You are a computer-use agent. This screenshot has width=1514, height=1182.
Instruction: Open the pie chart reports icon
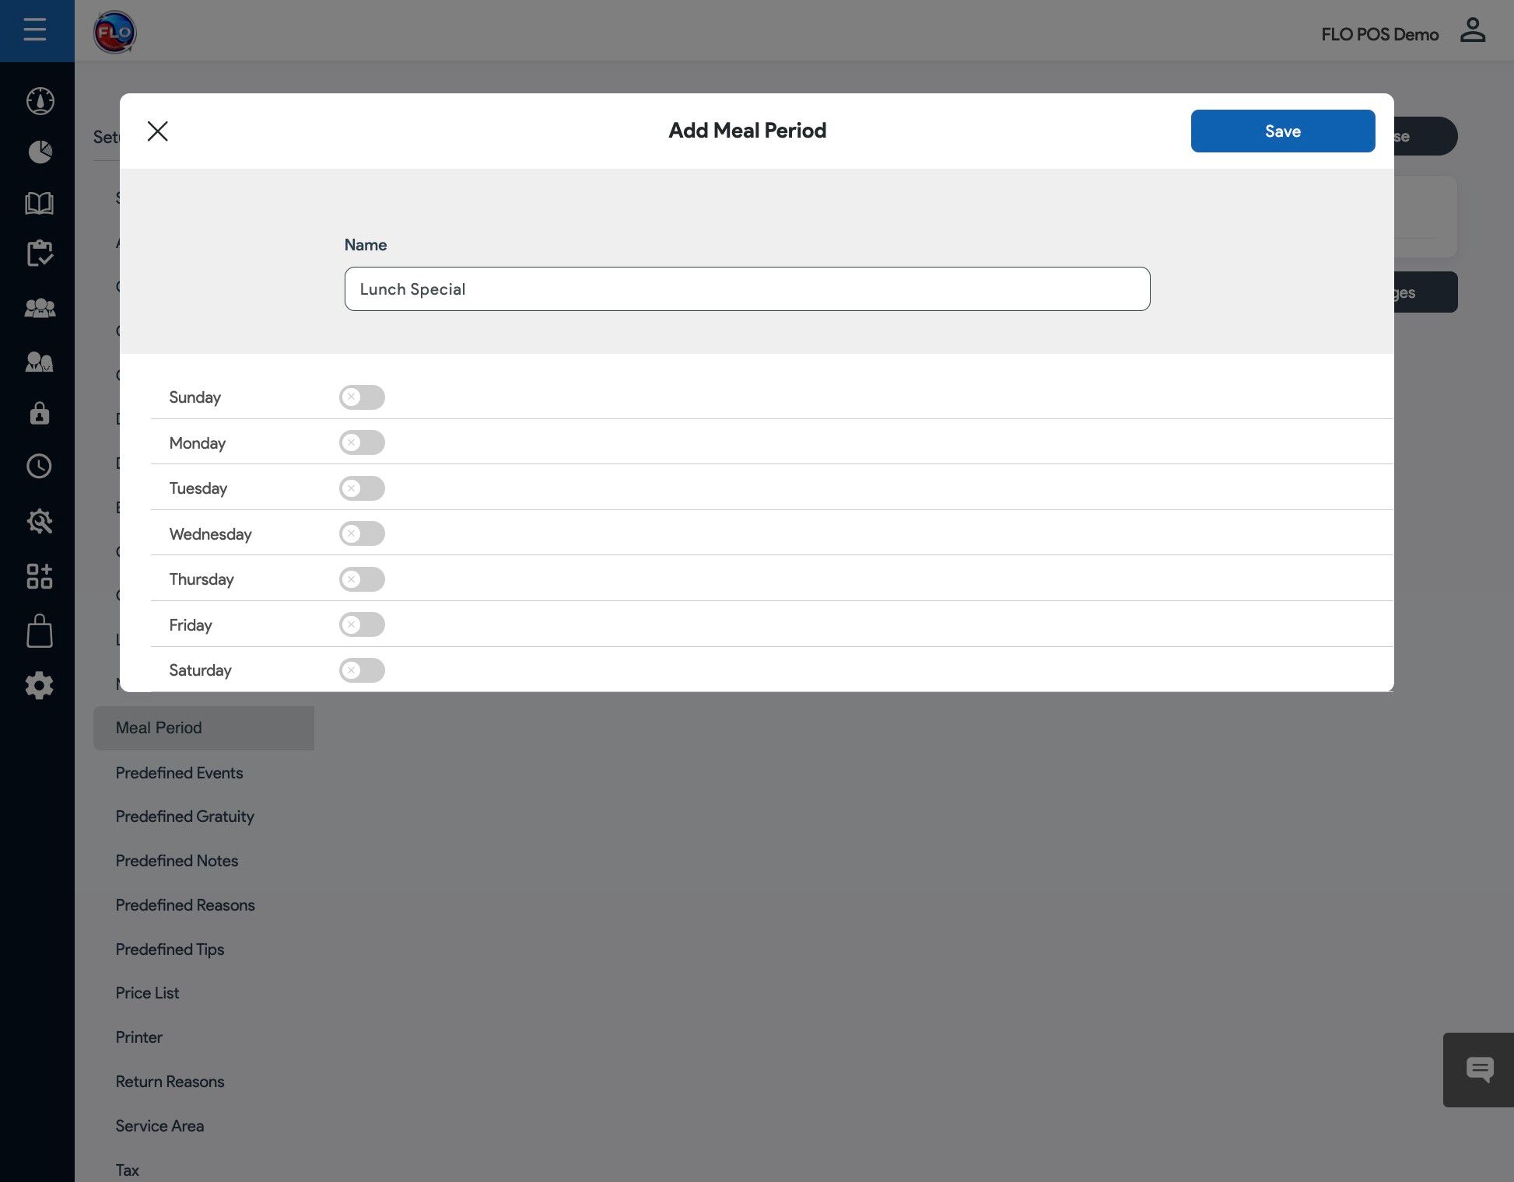40,152
